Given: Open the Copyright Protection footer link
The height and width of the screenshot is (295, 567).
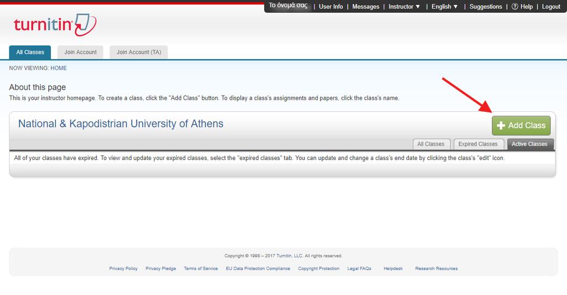Looking at the screenshot, I should point(318,268).
